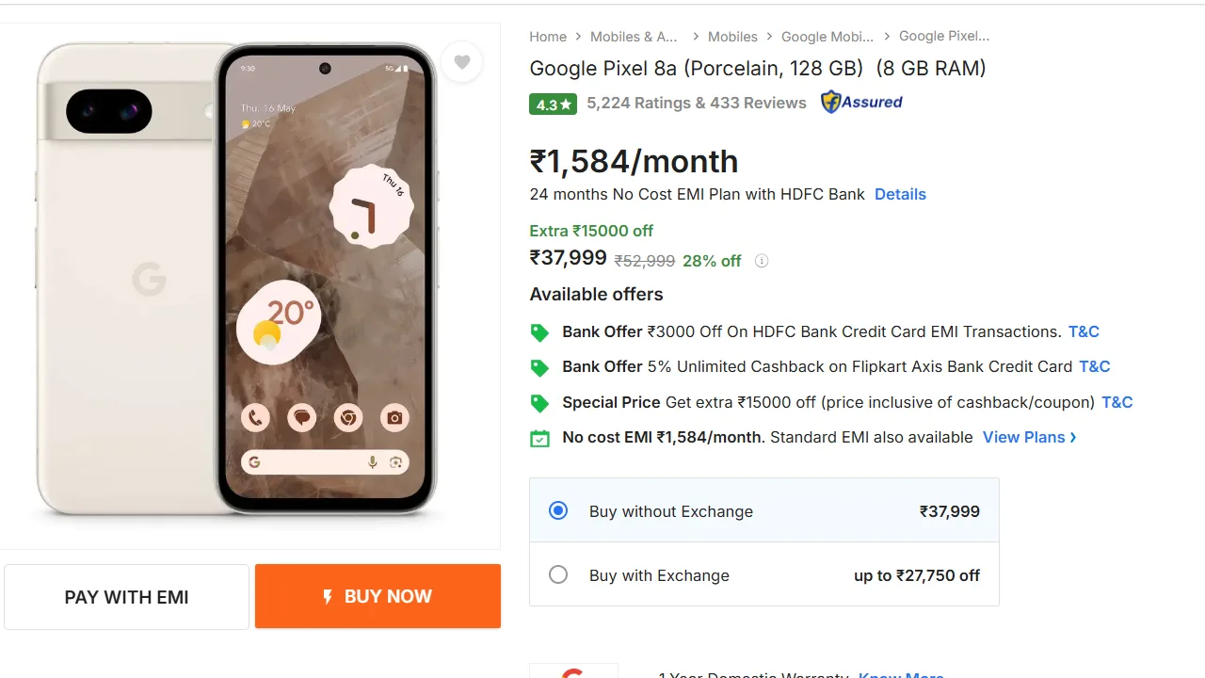Click green tag icon beside Axis Bank cashback offer
Screen dimensions: 1205x678
click(539, 367)
